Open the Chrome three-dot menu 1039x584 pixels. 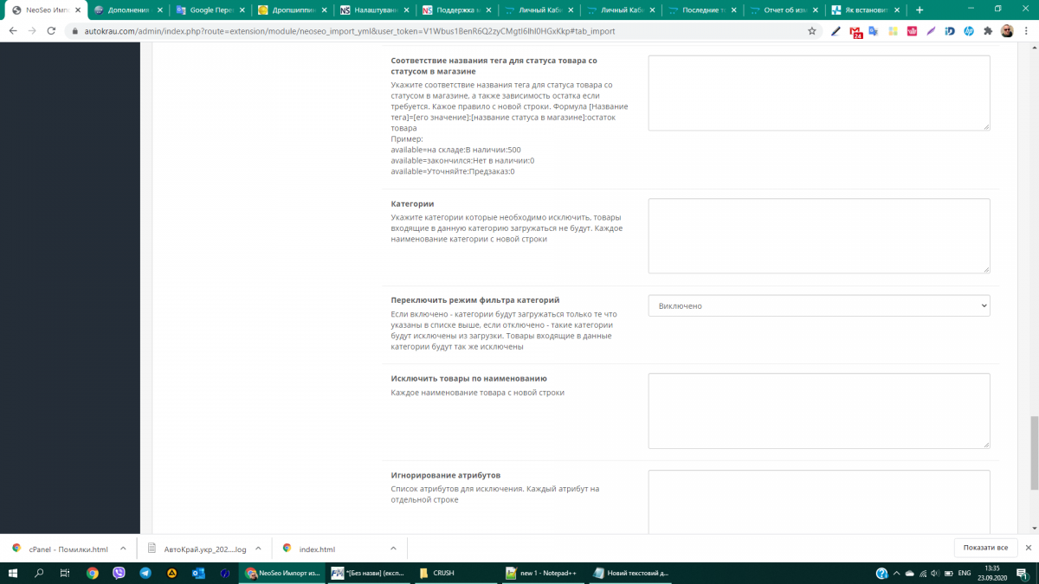[x=1026, y=30]
